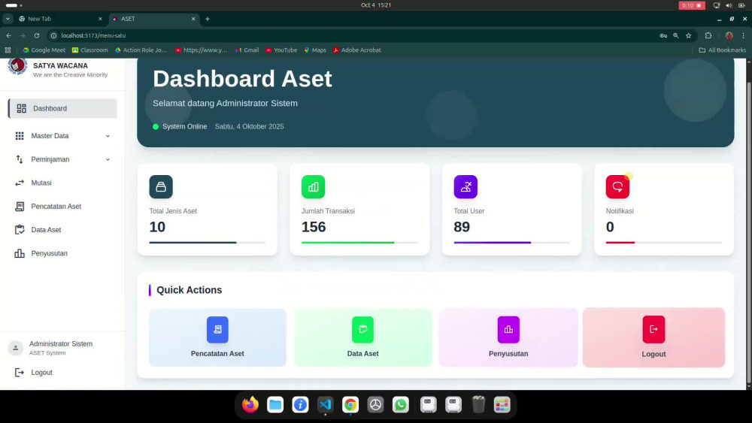This screenshot has width=752, height=423.
Task: Expand the Peminjaman chevron
Action: [108, 159]
